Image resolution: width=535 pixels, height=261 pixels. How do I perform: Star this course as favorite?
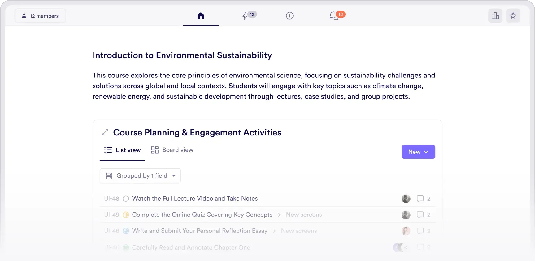(513, 16)
